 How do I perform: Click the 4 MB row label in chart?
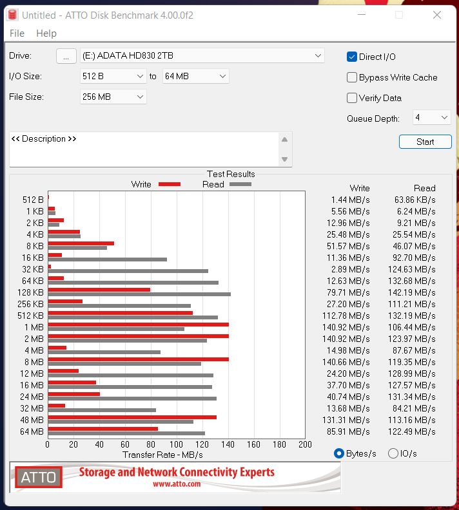34,350
